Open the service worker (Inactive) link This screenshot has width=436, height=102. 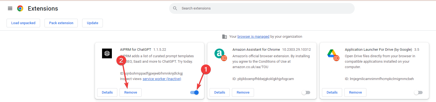click(162, 79)
